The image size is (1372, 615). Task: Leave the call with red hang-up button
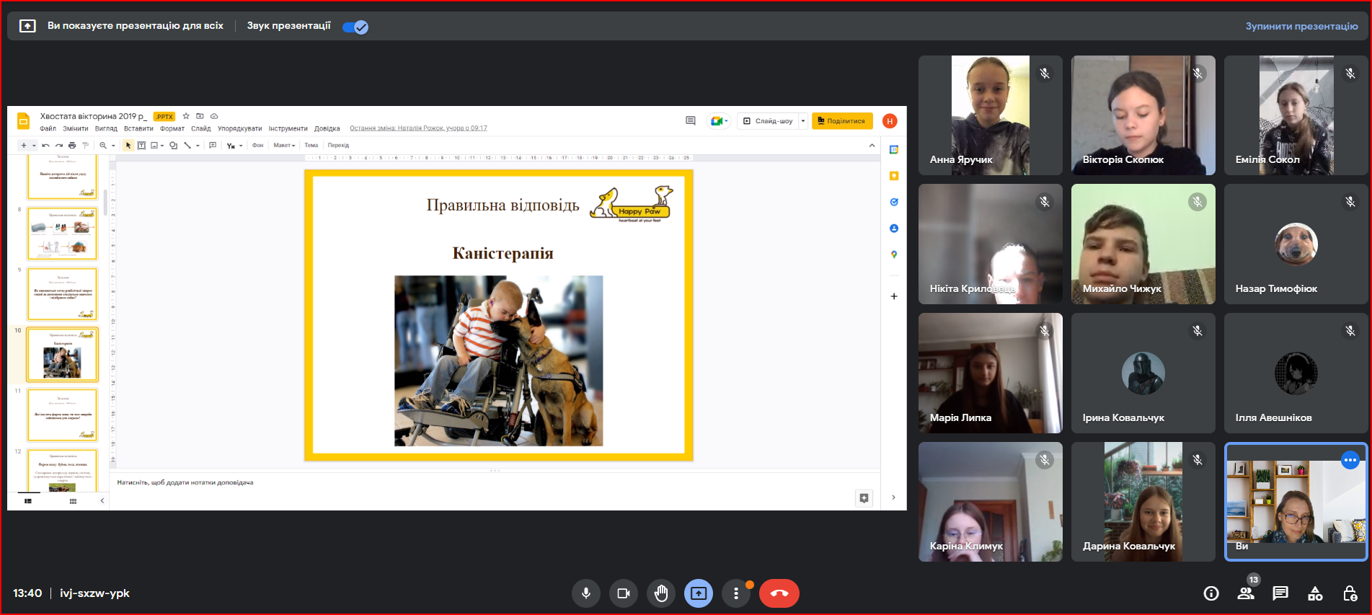click(779, 593)
